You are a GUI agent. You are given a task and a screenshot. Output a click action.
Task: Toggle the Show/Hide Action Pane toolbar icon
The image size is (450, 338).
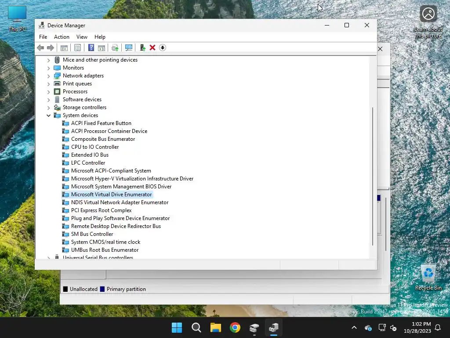click(x=102, y=48)
